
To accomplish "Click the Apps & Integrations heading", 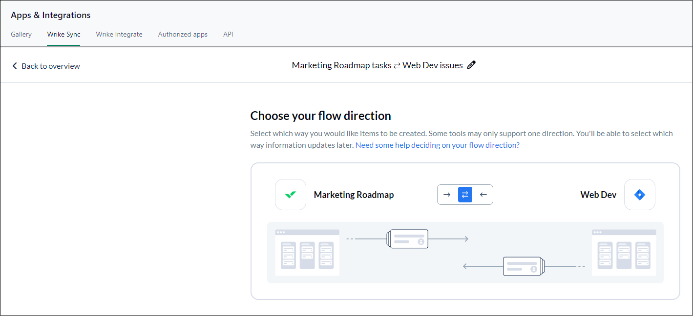I will pos(50,15).
